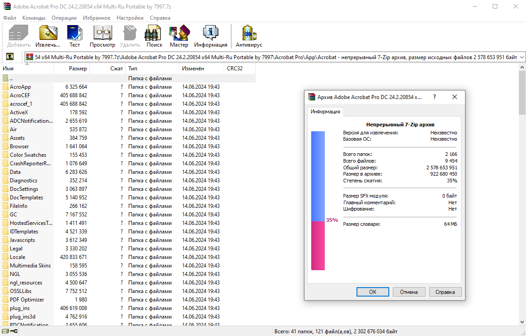Click the dialog's question mark help button
Image resolution: width=526 pixels, height=336 pixels.
(x=435, y=97)
